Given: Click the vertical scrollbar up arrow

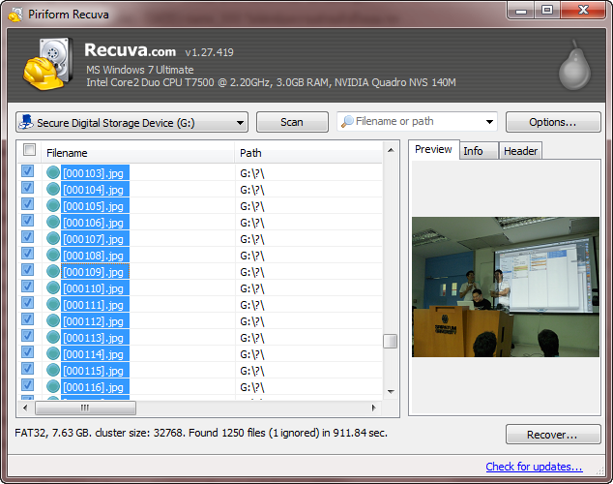Looking at the screenshot, I should click(391, 150).
